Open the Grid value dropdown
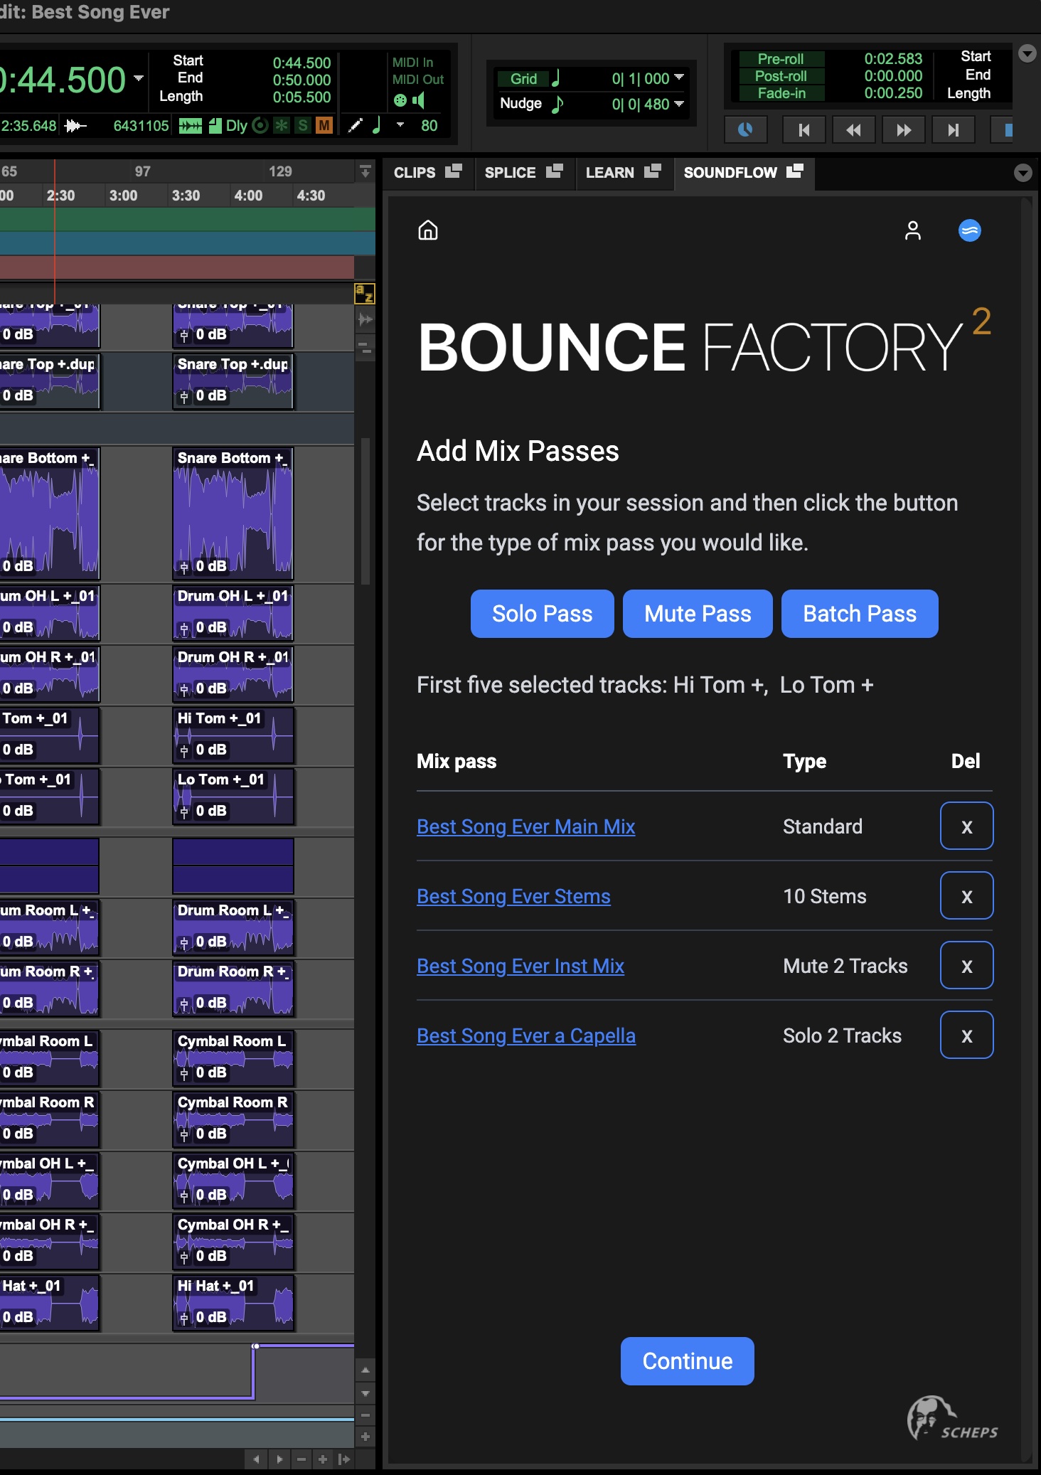Screen dimensions: 1041x1475 (x=679, y=78)
